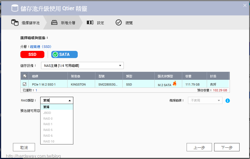The image size is (250, 159).
Task: Sort by the 匯流排類型 column header
Action: [x=168, y=76]
